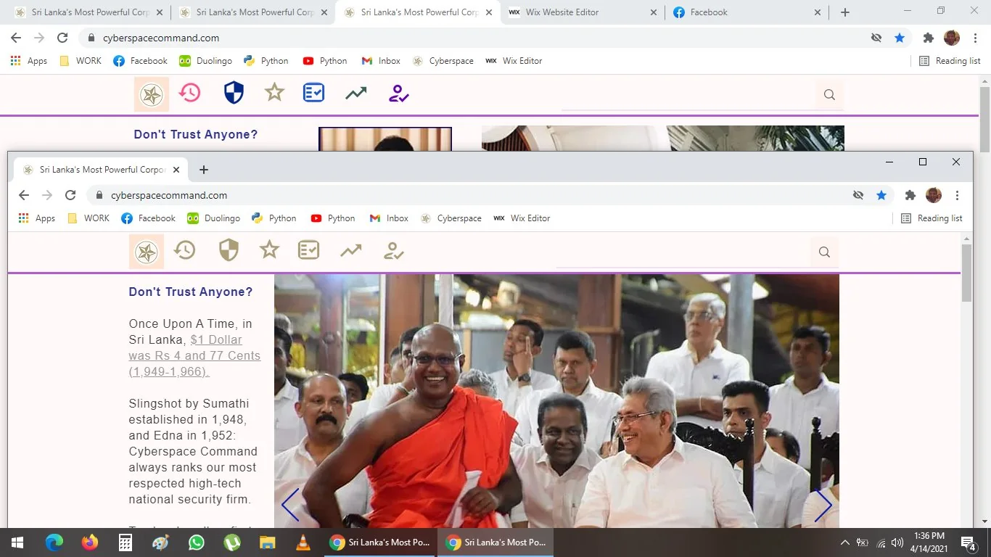The image size is (991, 557).
Task: Bookmark the page with front window star
Action: [881, 195]
